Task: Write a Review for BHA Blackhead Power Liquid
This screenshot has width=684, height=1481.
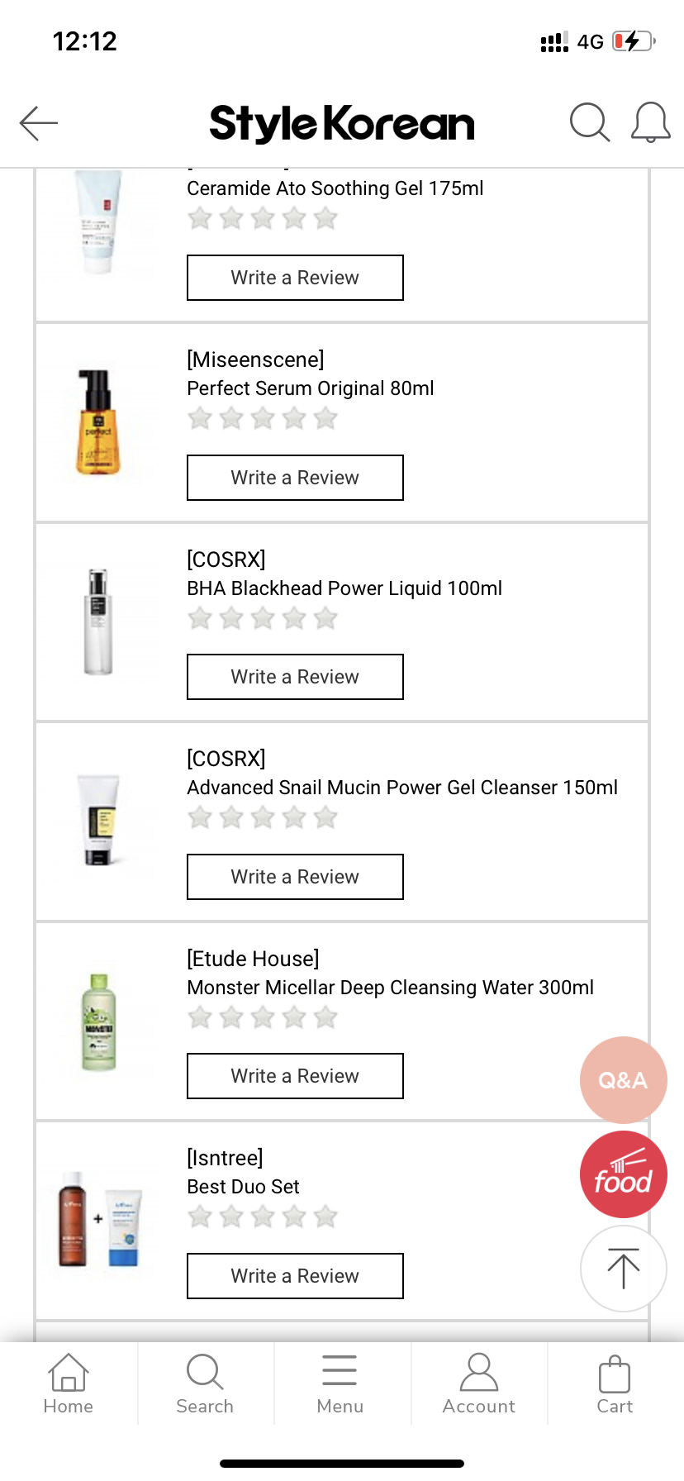Action: point(295,677)
